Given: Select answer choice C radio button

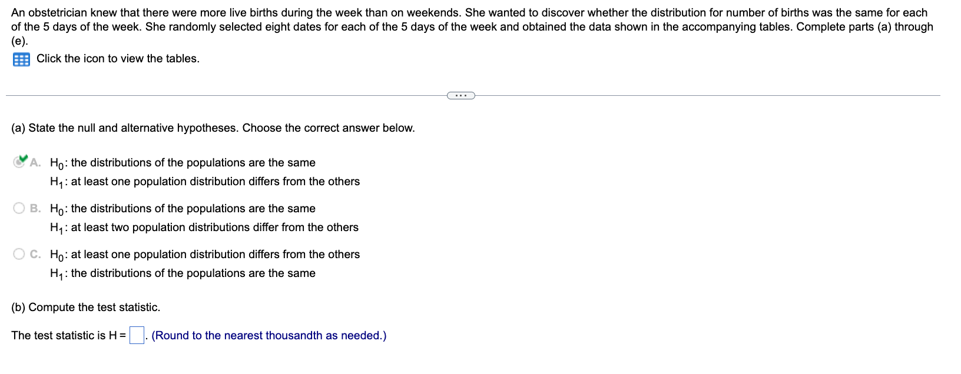Looking at the screenshot, I should (18, 253).
